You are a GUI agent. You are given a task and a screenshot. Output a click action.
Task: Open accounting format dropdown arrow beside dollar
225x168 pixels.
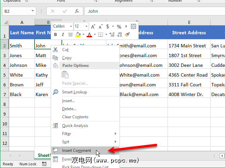point(113,27)
